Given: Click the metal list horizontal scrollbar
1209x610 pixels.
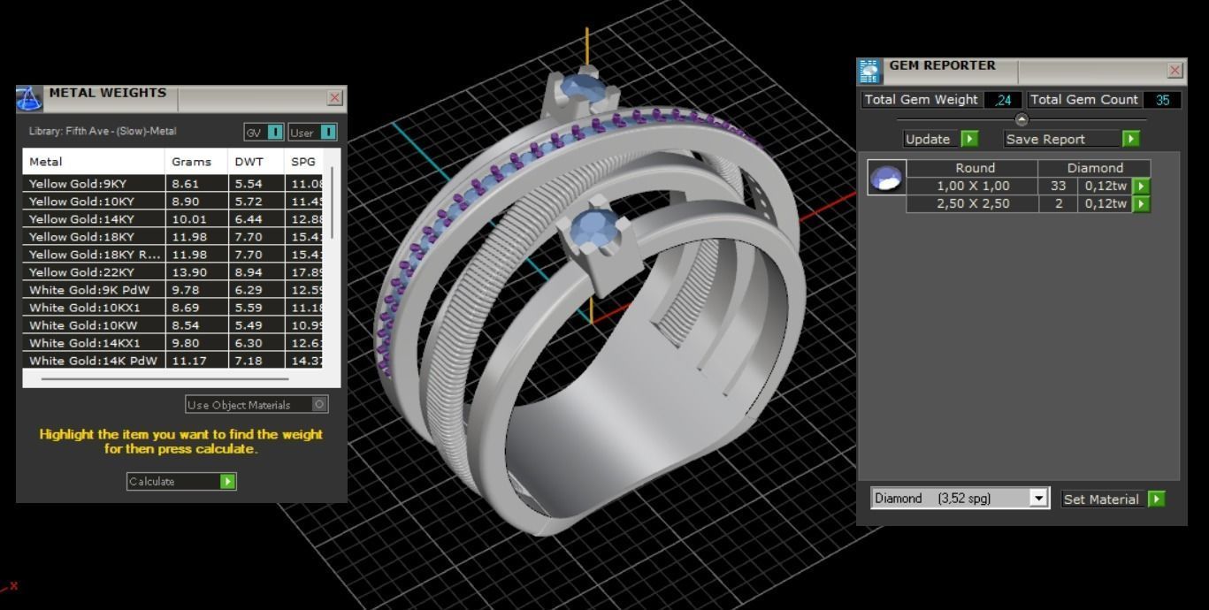Looking at the screenshot, I should pos(165,378).
